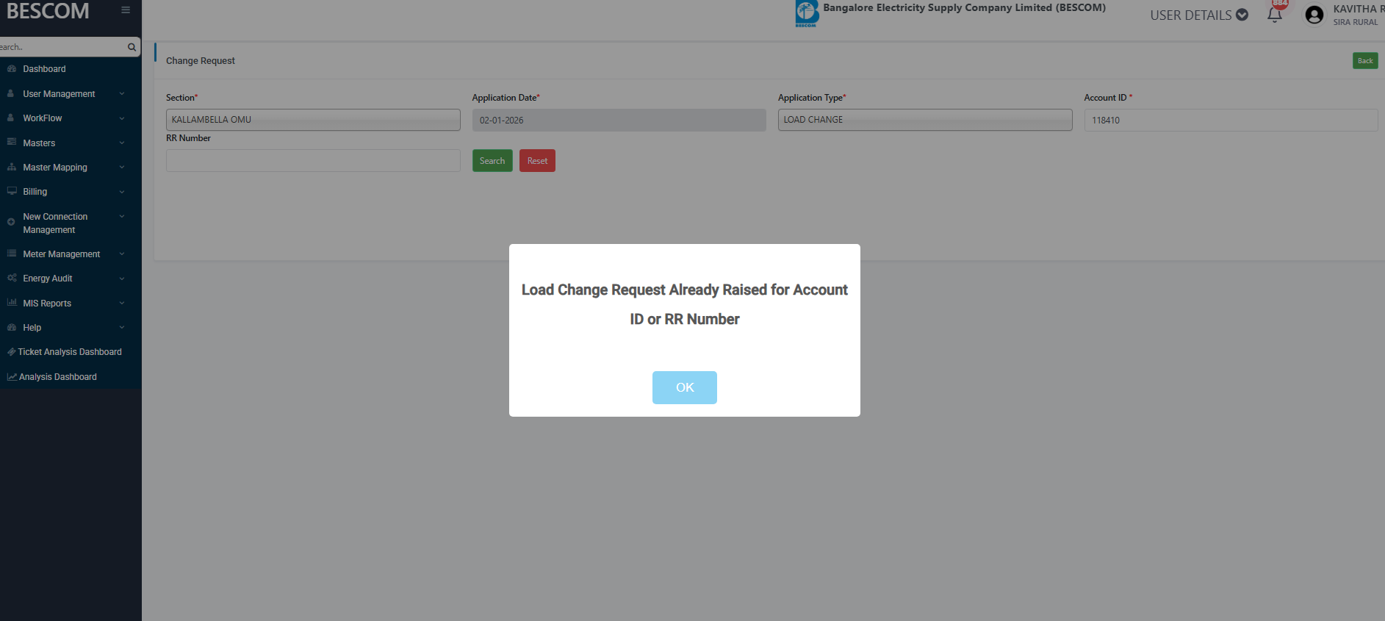Click the search magnifier icon in sidebar

tap(132, 47)
